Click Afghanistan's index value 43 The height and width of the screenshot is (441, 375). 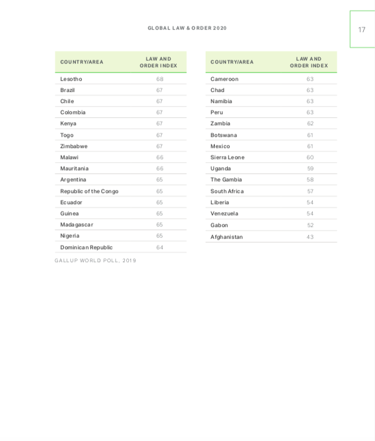310,237
